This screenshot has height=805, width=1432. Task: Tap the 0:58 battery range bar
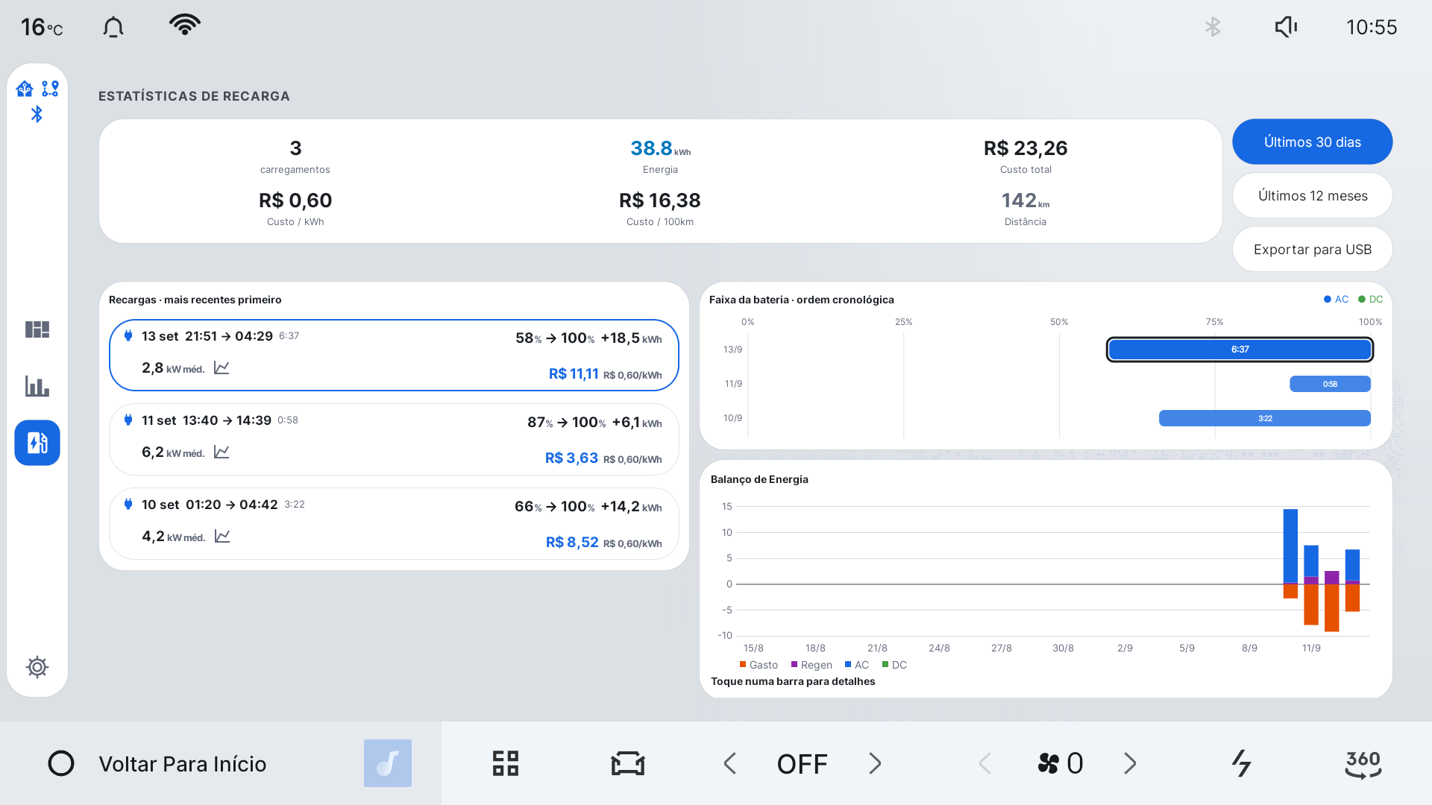pos(1330,384)
